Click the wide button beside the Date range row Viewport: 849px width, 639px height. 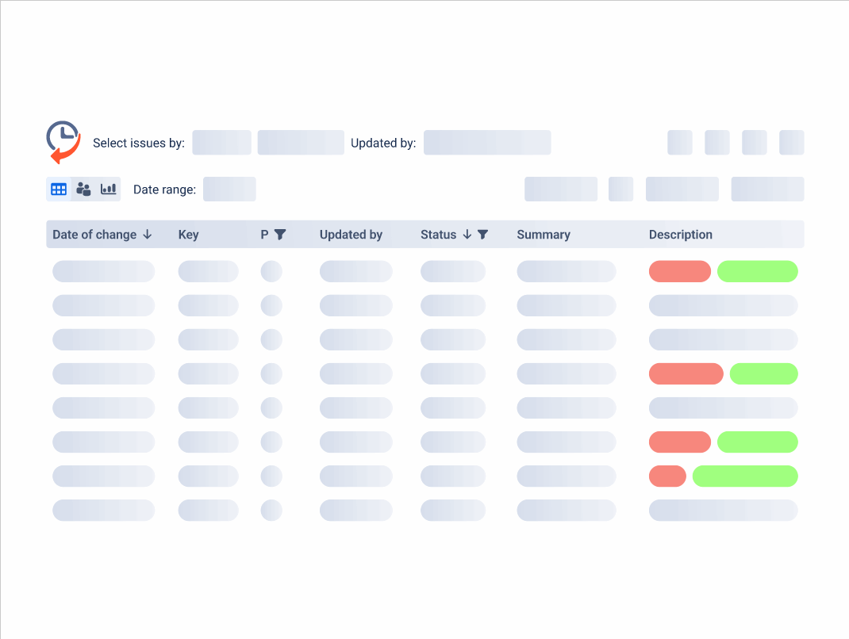tap(561, 189)
